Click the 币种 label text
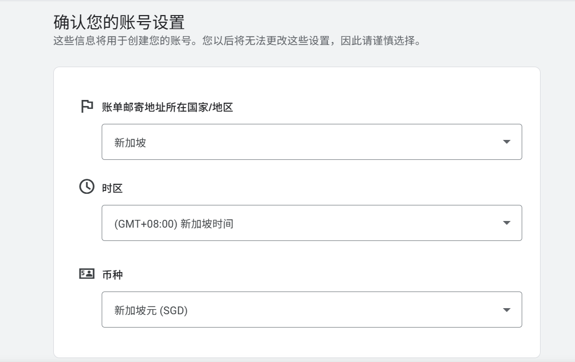This screenshot has height=362, width=575. [x=112, y=275]
